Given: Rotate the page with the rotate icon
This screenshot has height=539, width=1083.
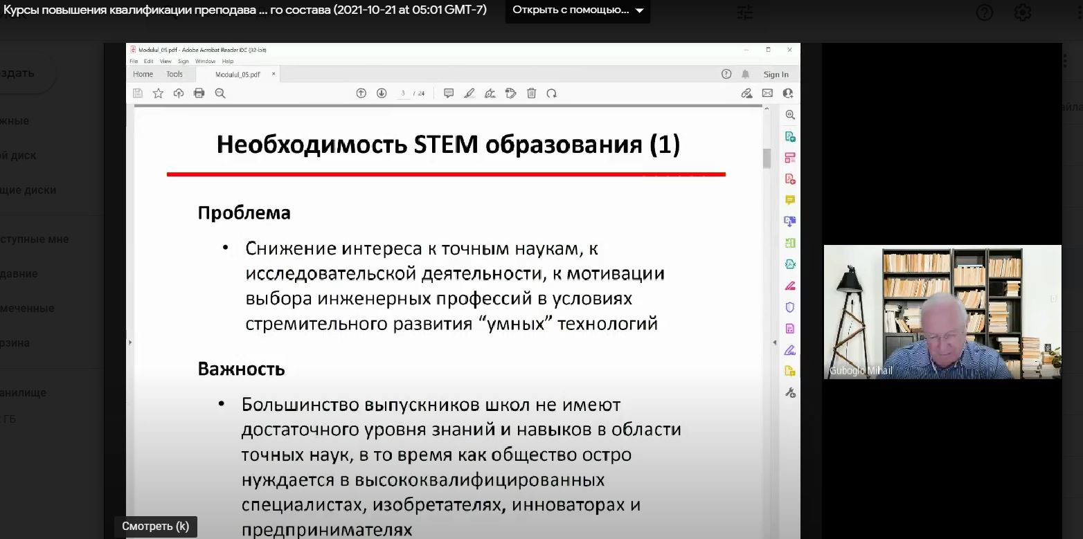Looking at the screenshot, I should click(552, 93).
